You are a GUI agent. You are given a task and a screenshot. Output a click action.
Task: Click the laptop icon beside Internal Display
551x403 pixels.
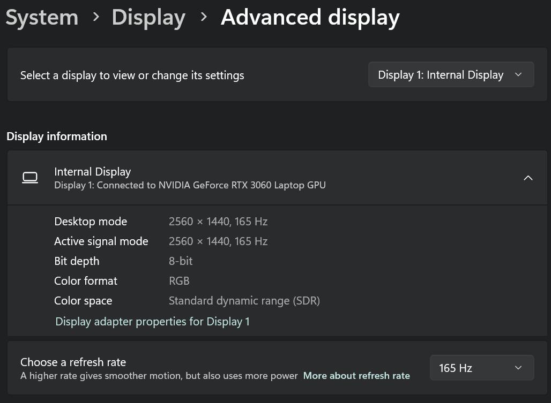tap(30, 178)
